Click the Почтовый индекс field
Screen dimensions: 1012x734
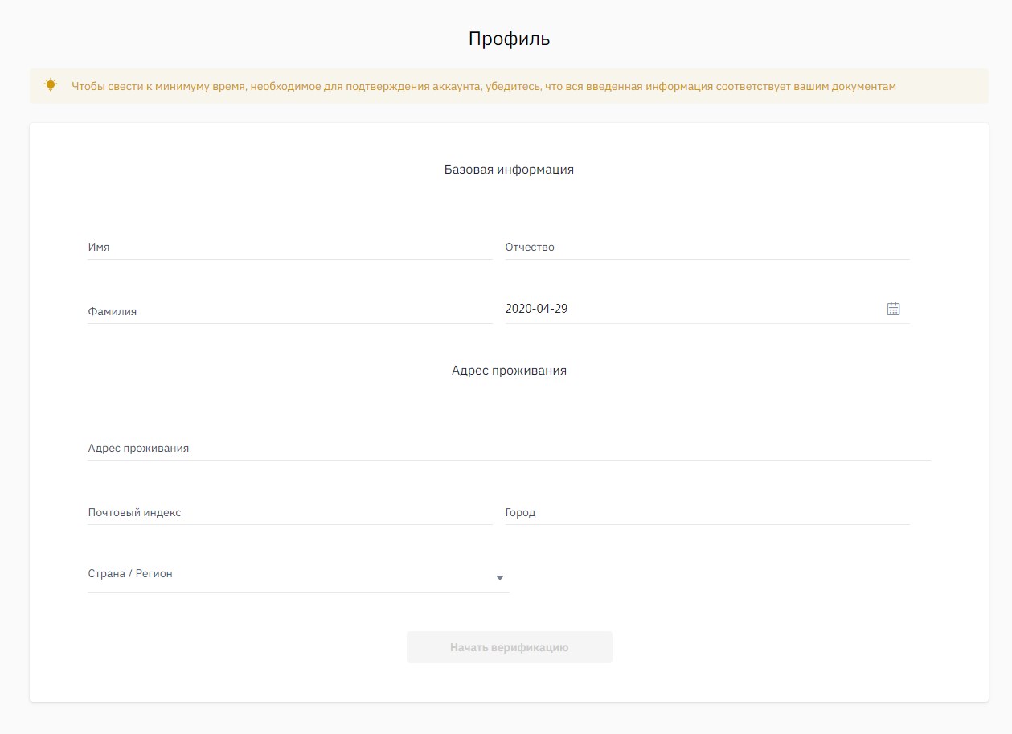(x=289, y=513)
